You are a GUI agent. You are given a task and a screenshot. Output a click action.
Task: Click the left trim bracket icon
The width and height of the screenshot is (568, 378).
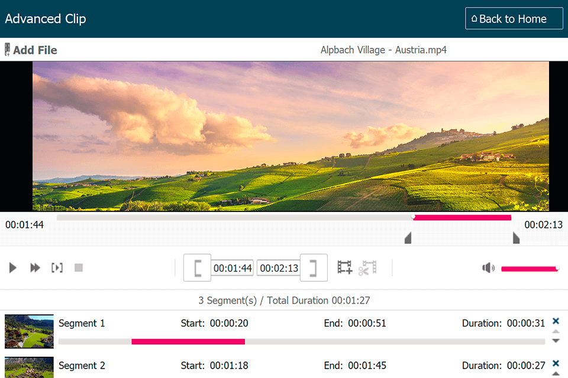(x=197, y=268)
